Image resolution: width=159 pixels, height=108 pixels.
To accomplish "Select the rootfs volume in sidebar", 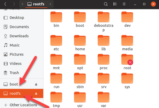I will click(22, 93).
